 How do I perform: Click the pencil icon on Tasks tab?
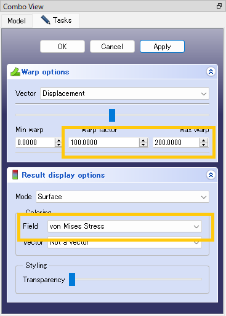click(46, 20)
